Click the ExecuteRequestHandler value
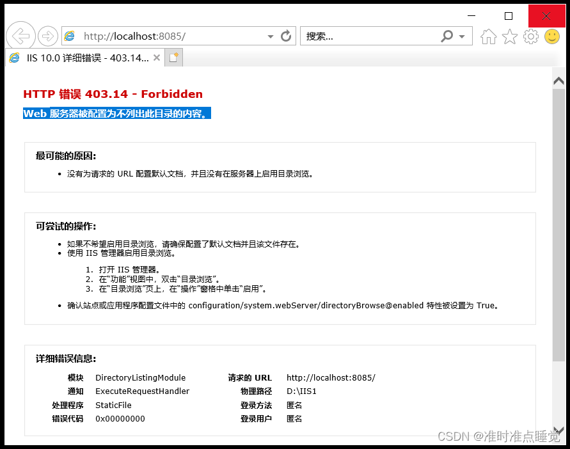 [x=142, y=391]
